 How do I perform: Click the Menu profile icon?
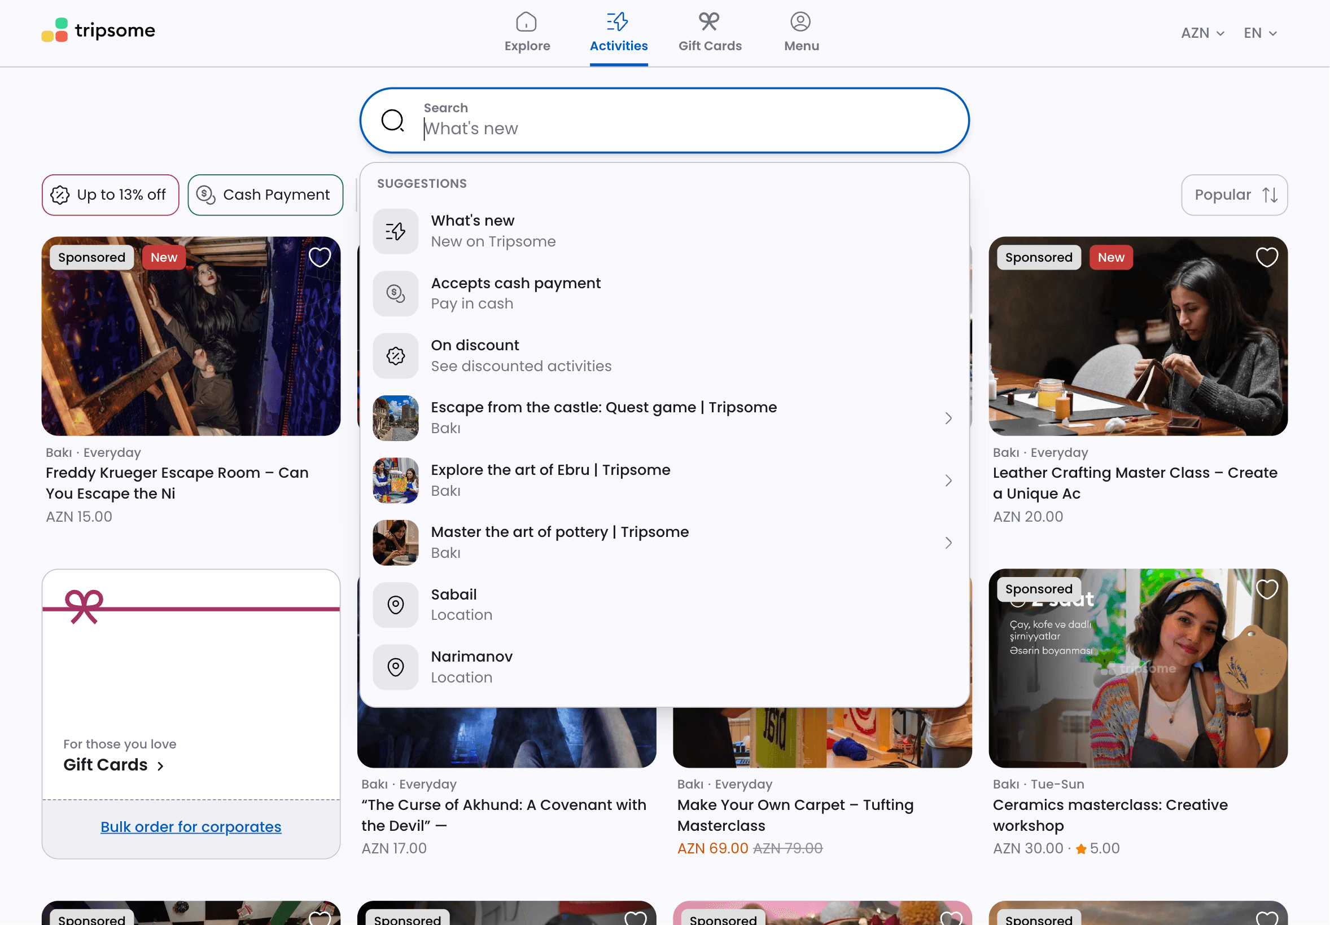(x=800, y=22)
